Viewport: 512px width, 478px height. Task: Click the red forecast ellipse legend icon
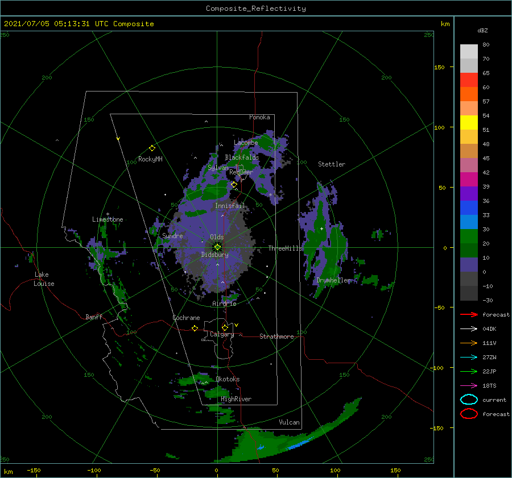point(469,414)
